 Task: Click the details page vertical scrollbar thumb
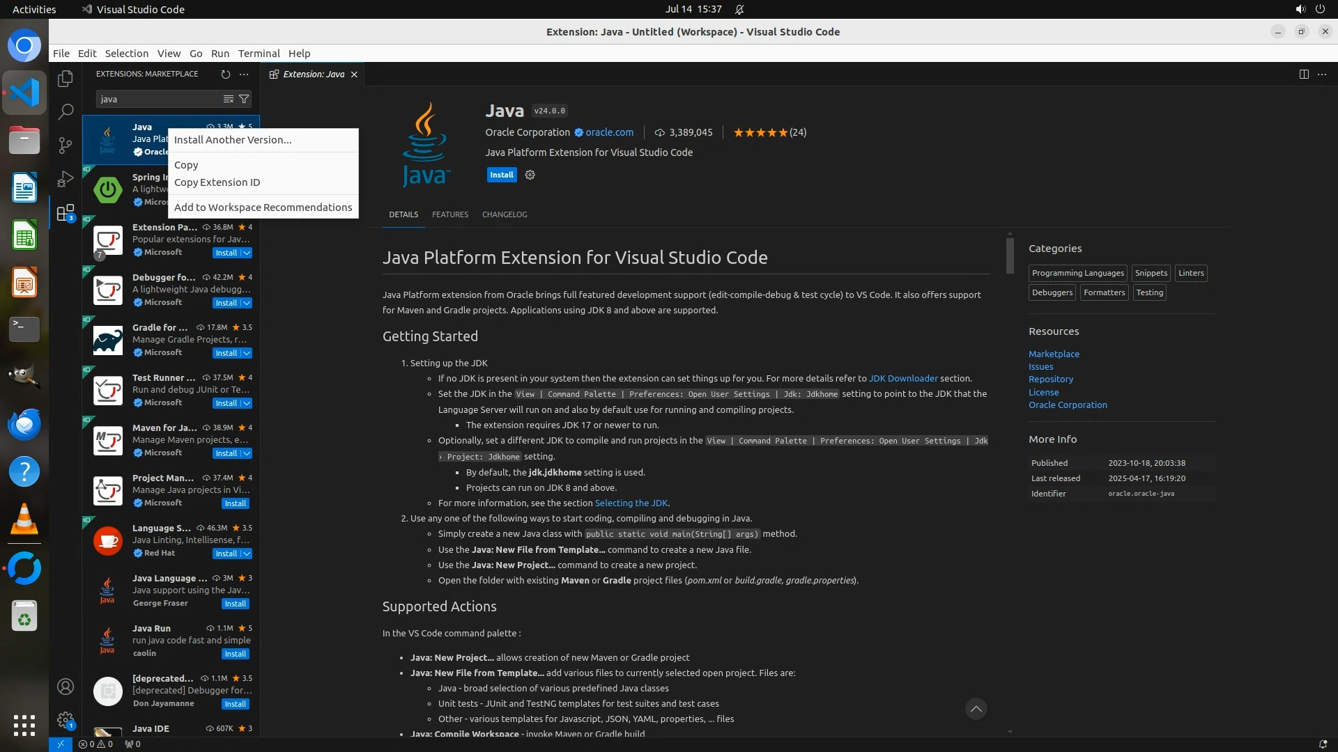(1010, 256)
